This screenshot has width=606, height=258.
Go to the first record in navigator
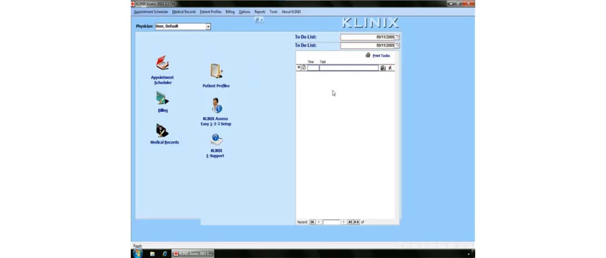click(x=312, y=222)
